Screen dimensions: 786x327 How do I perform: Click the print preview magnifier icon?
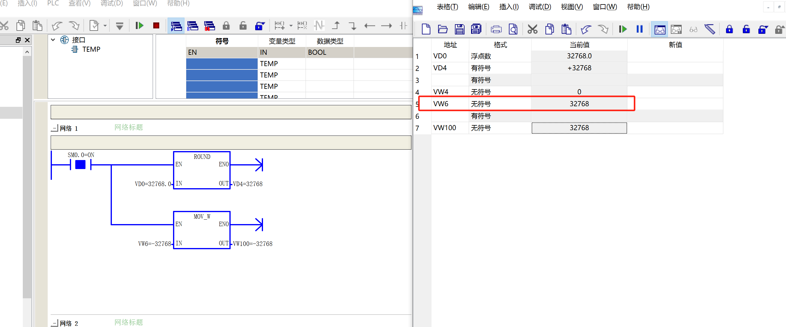(513, 29)
